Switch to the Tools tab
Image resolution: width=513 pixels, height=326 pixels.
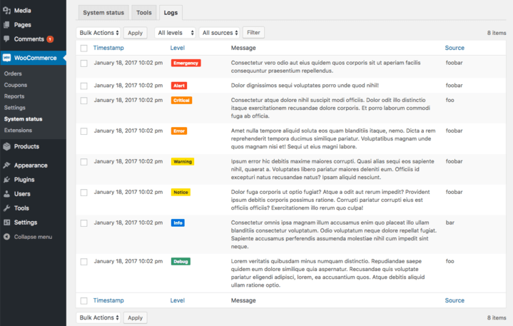coord(144,13)
